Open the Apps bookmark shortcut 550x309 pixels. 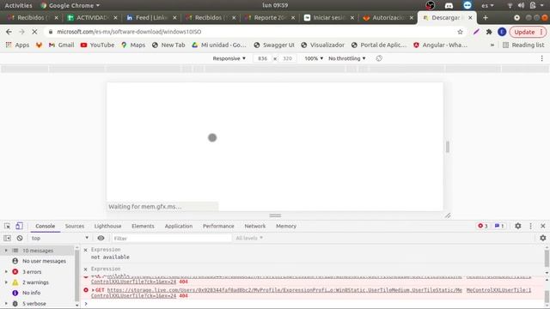pyautogui.click(x=17, y=45)
